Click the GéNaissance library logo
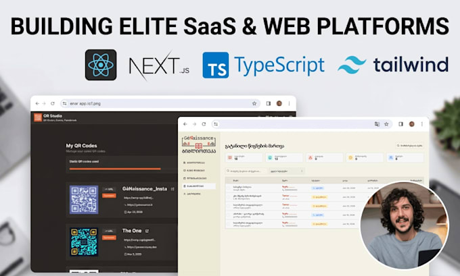 pyautogui.click(x=199, y=144)
